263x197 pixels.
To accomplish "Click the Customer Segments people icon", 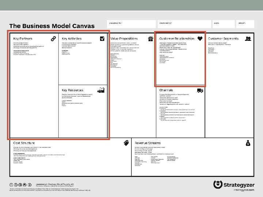I will click(248, 39).
